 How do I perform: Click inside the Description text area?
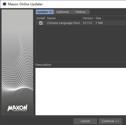(81, 92)
